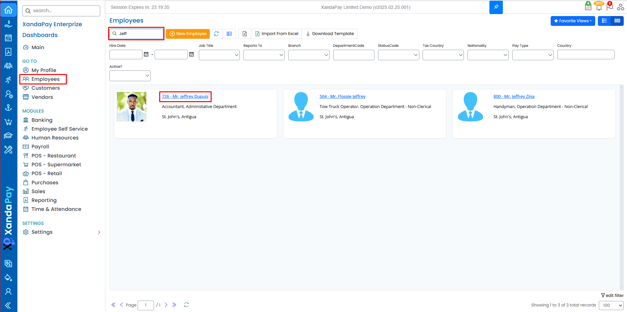627x312 pixels.
Task: Open the calendar icon in the blue sidebar
Action: pyautogui.click(x=9, y=38)
